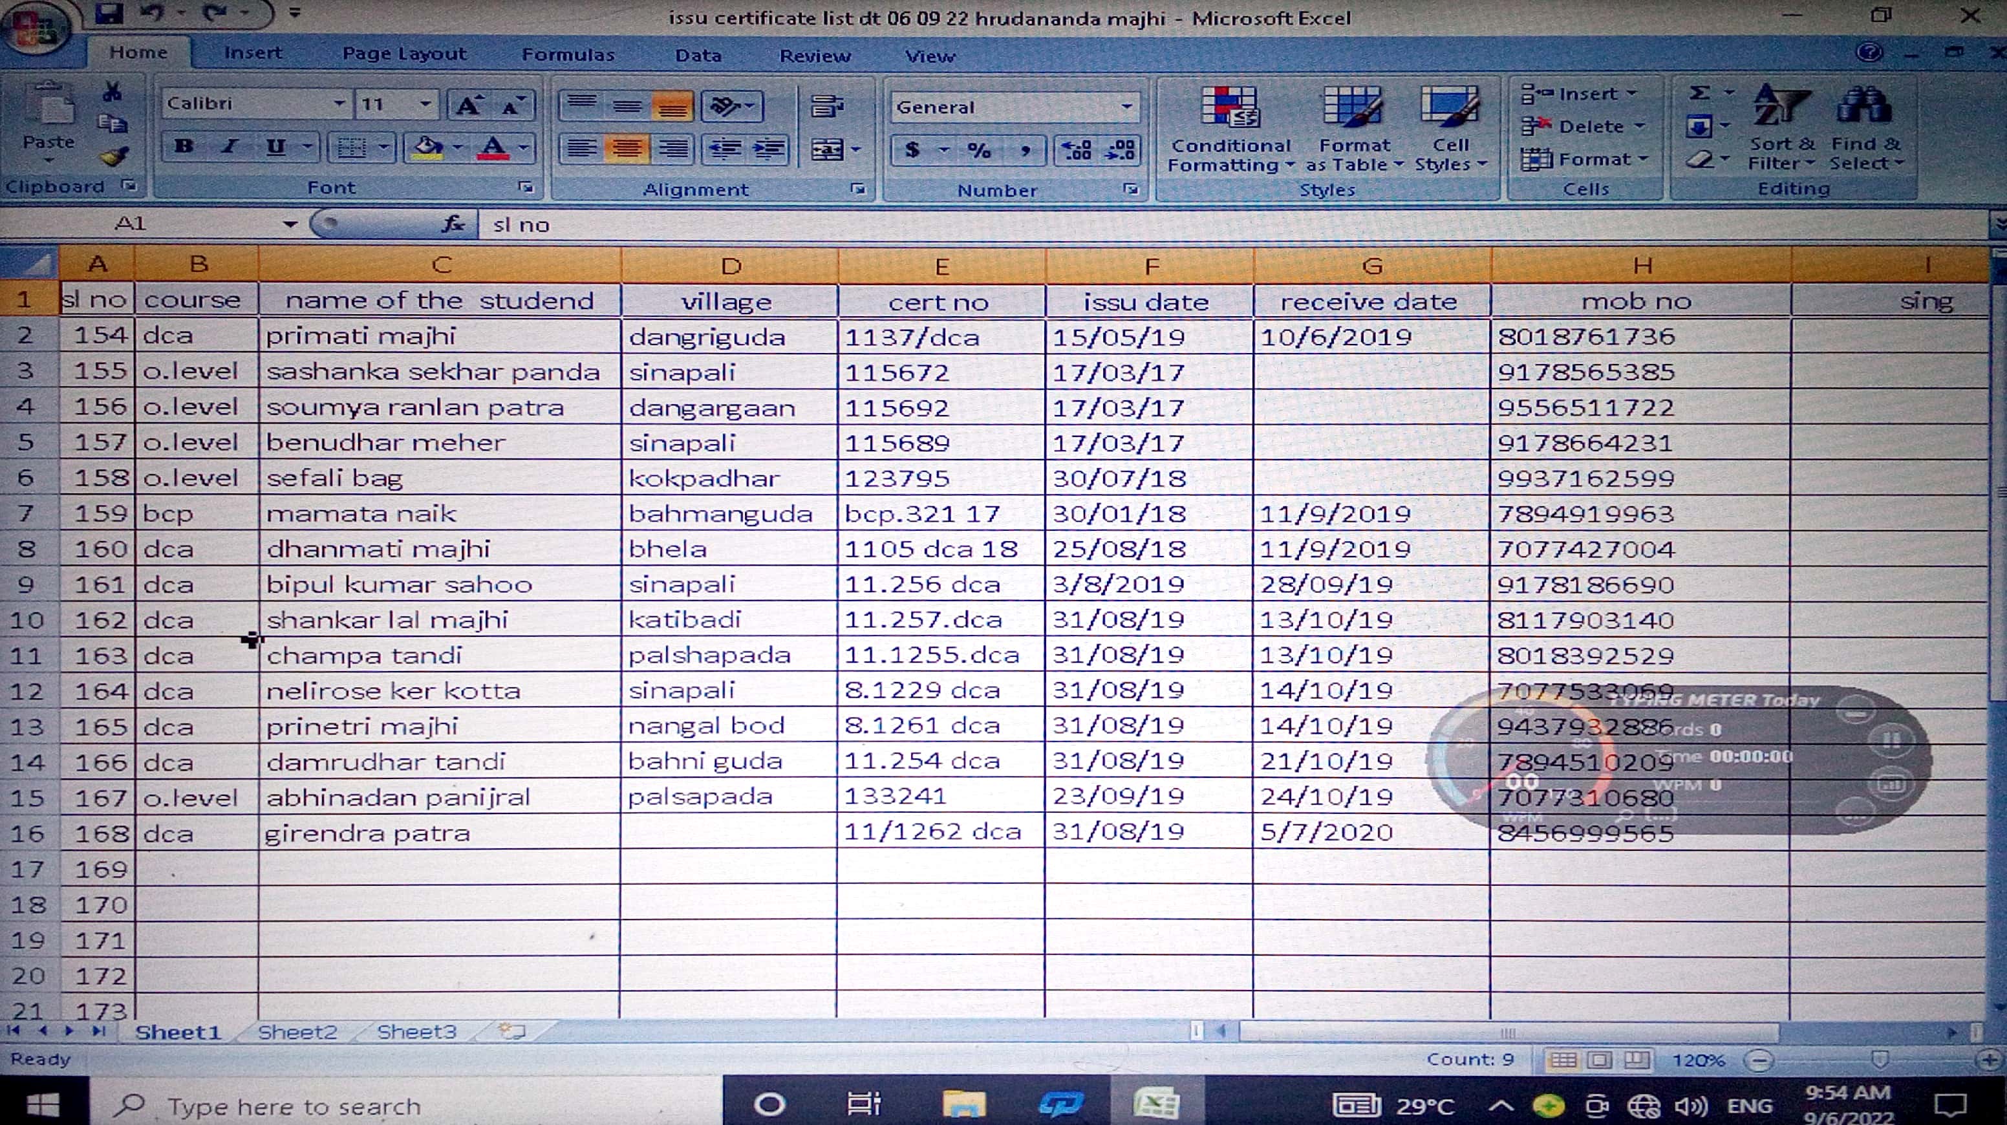Image resolution: width=2007 pixels, height=1125 pixels.
Task: Click the Format Painter brush icon
Action: [x=114, y=157]
